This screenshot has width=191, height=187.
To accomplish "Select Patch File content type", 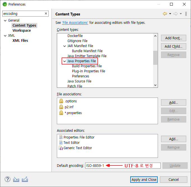I will point(75,86).
